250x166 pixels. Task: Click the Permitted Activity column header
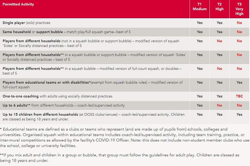(x=18, y=4)
